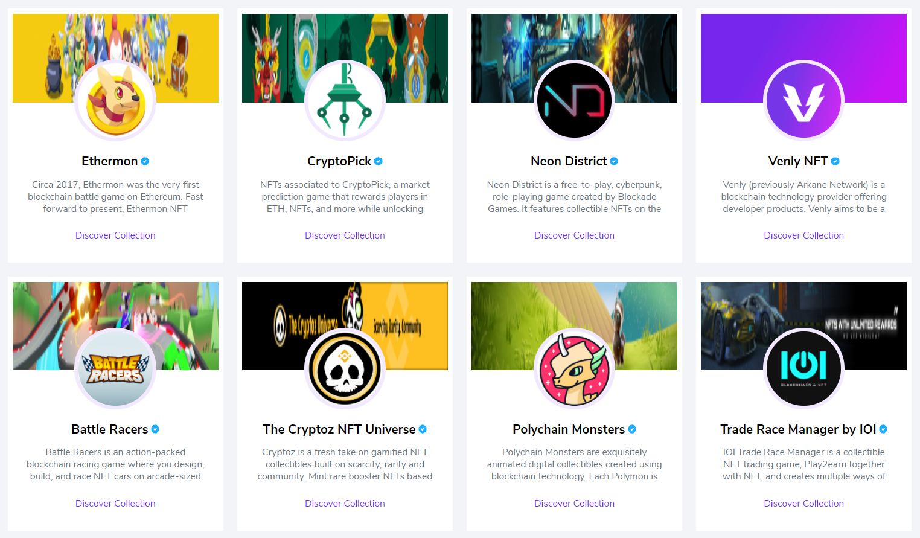Screen dimensions: 920x538
Task: Open the Ethermon fox avatar icon
Action: (x=115, y=101)
